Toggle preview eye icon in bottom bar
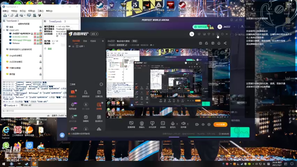Screen dimensions: 297x167 click(203, 124)
